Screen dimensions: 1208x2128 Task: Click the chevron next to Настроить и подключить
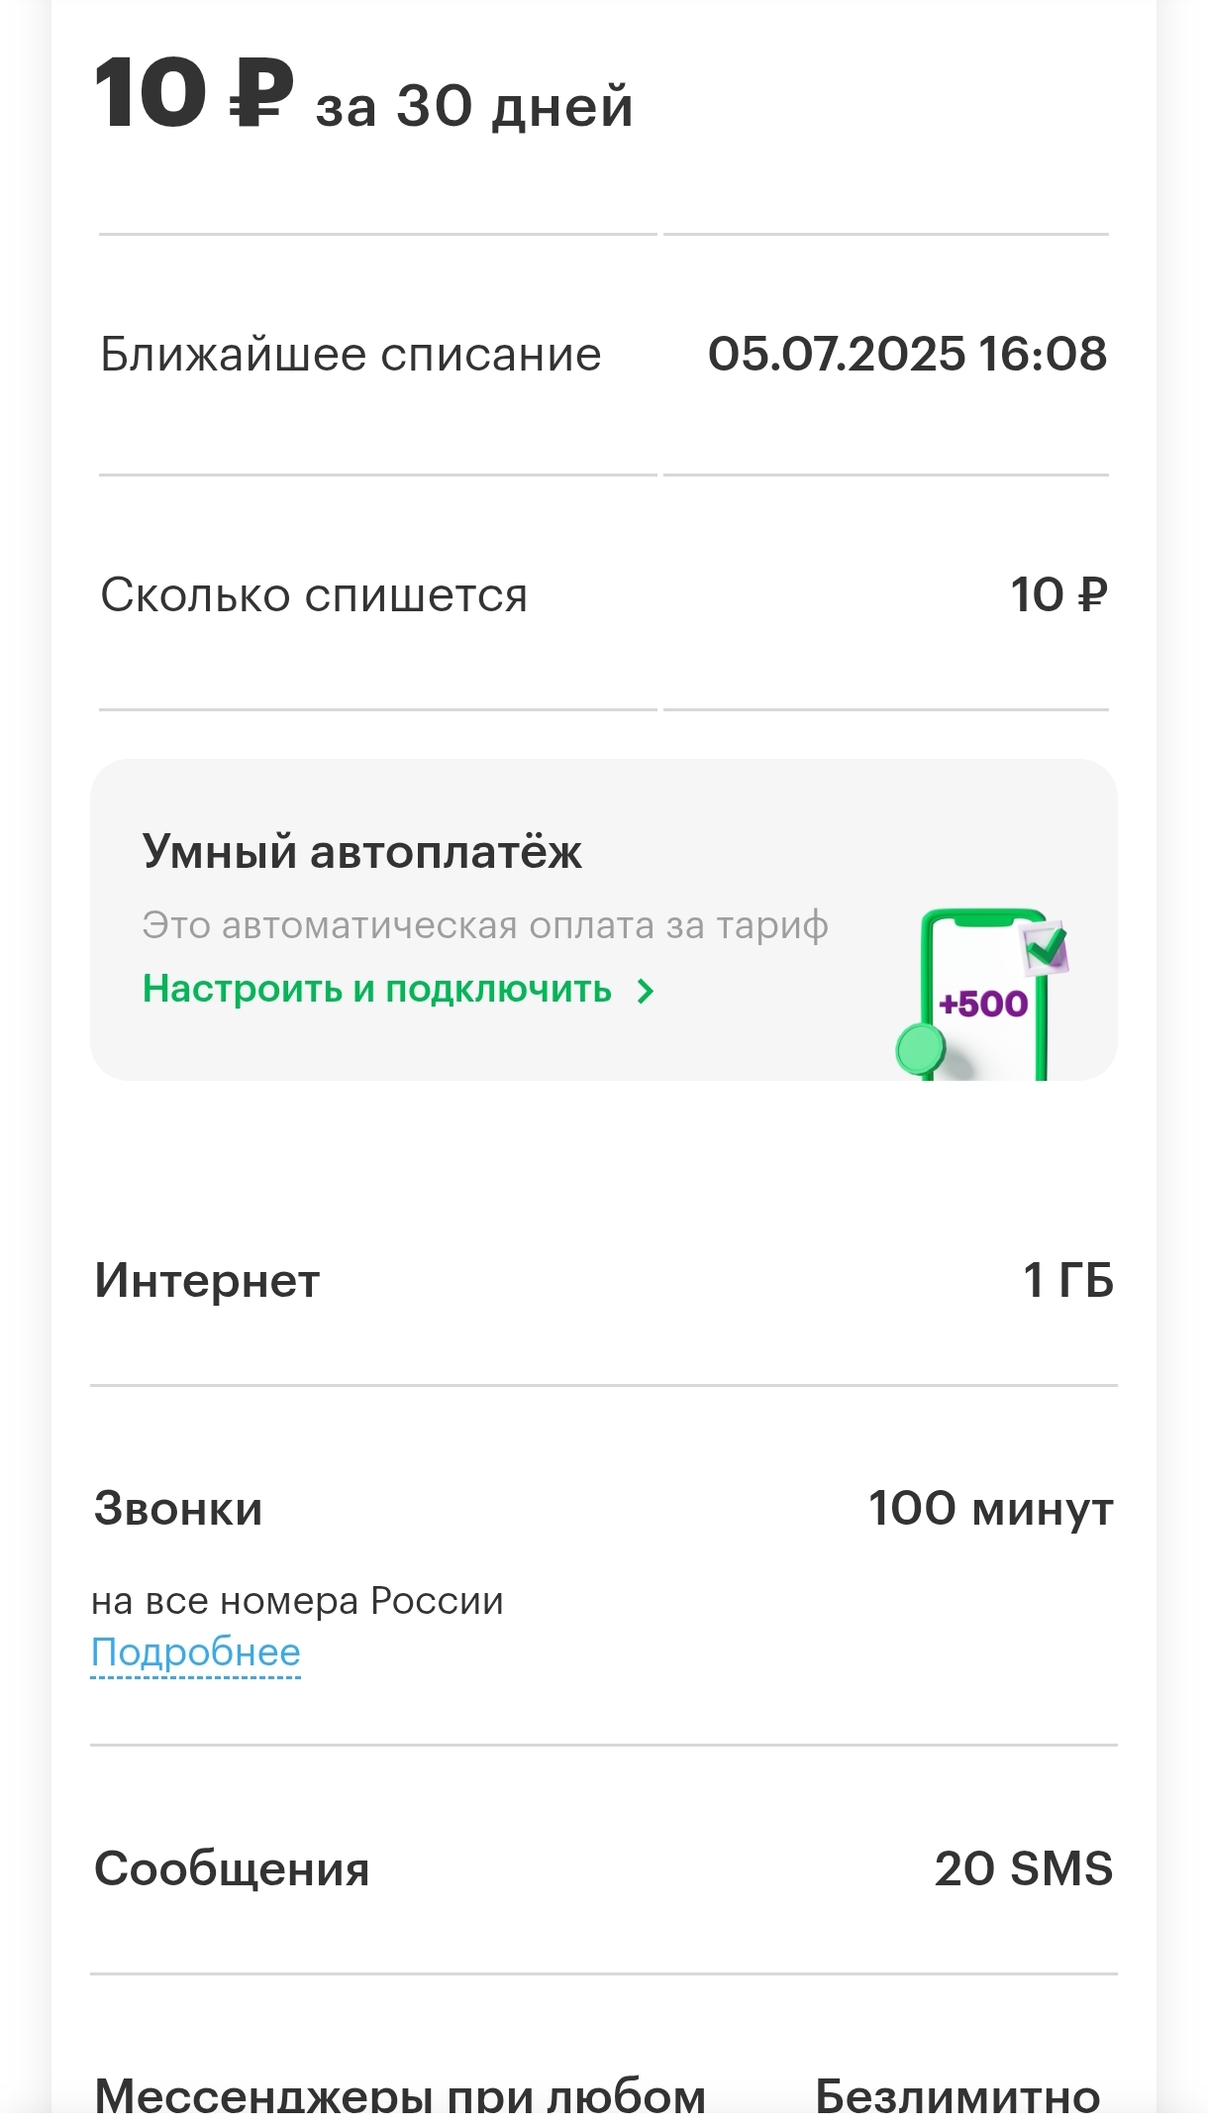point(646,991)
